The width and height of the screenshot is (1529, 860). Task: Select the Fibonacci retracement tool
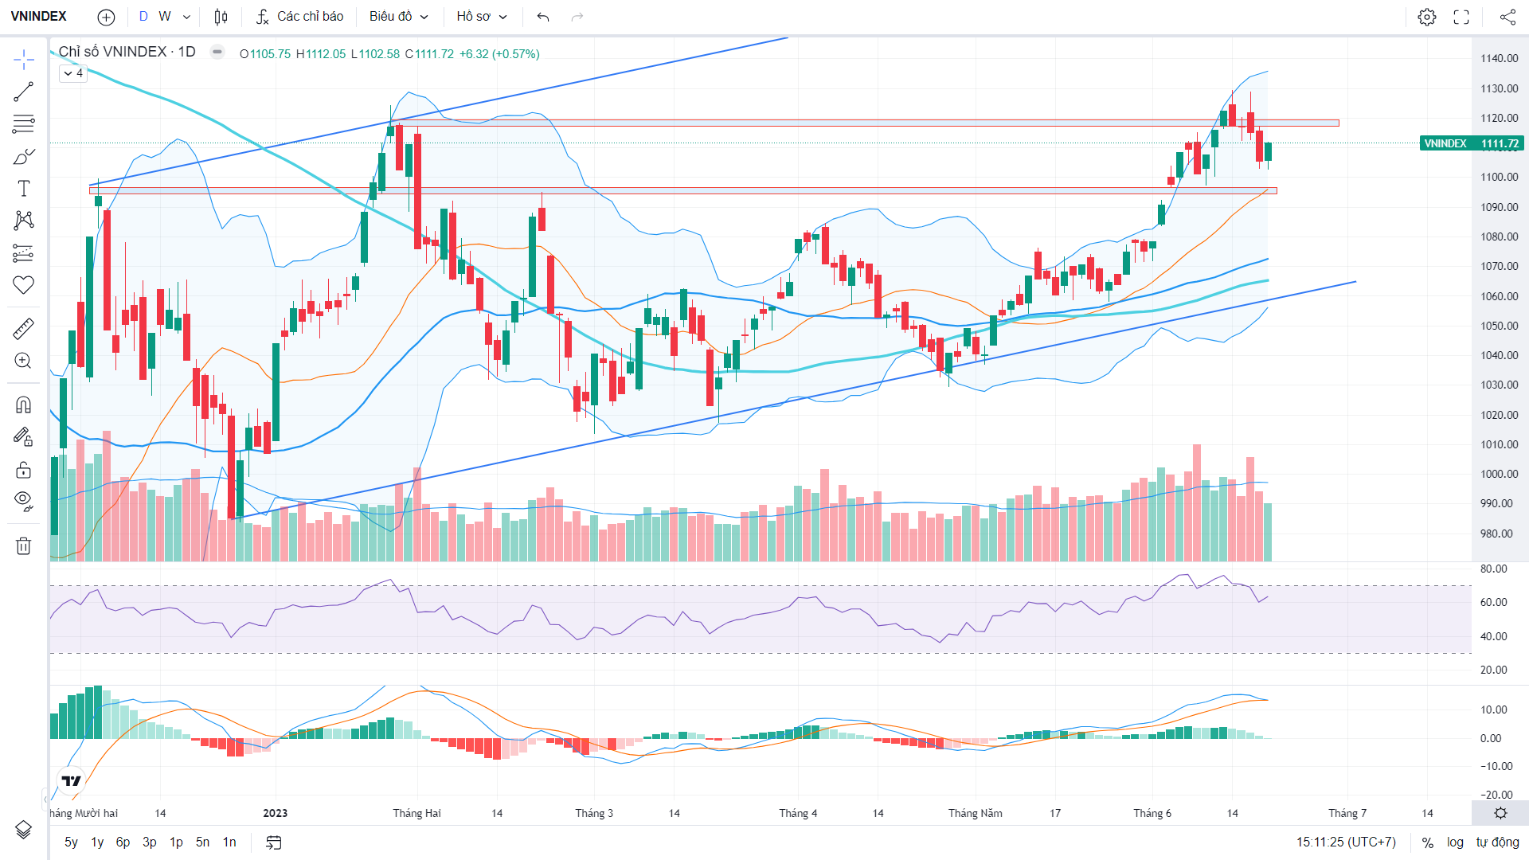24,123
